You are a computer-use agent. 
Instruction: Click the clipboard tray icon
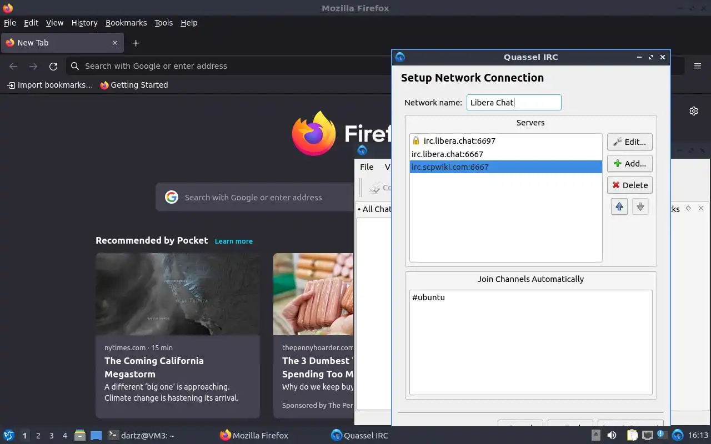[x=633, y=436]
